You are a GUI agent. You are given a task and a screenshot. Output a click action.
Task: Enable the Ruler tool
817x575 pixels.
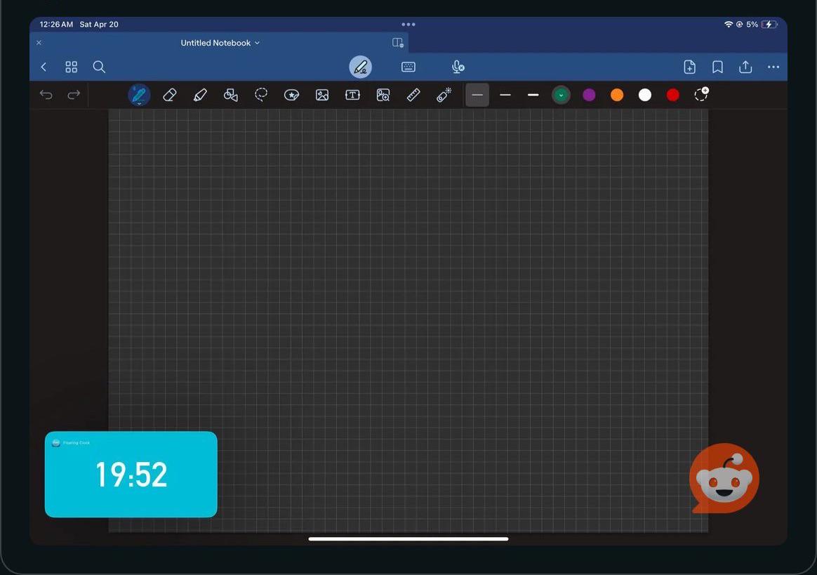[413, 94]
